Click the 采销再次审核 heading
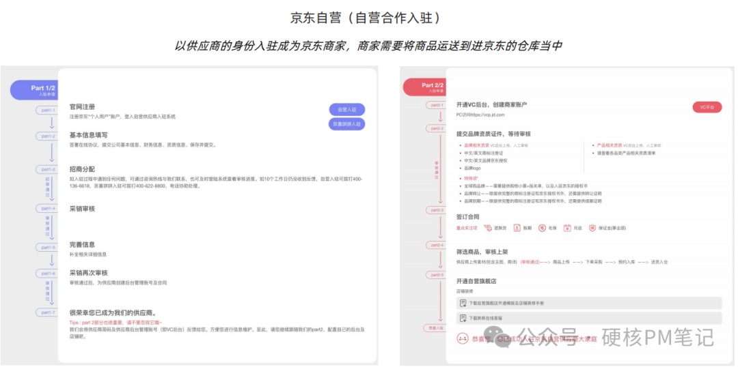Image resolution: width=738 pixels, height=367 pixels. click(x=88, y=273)
